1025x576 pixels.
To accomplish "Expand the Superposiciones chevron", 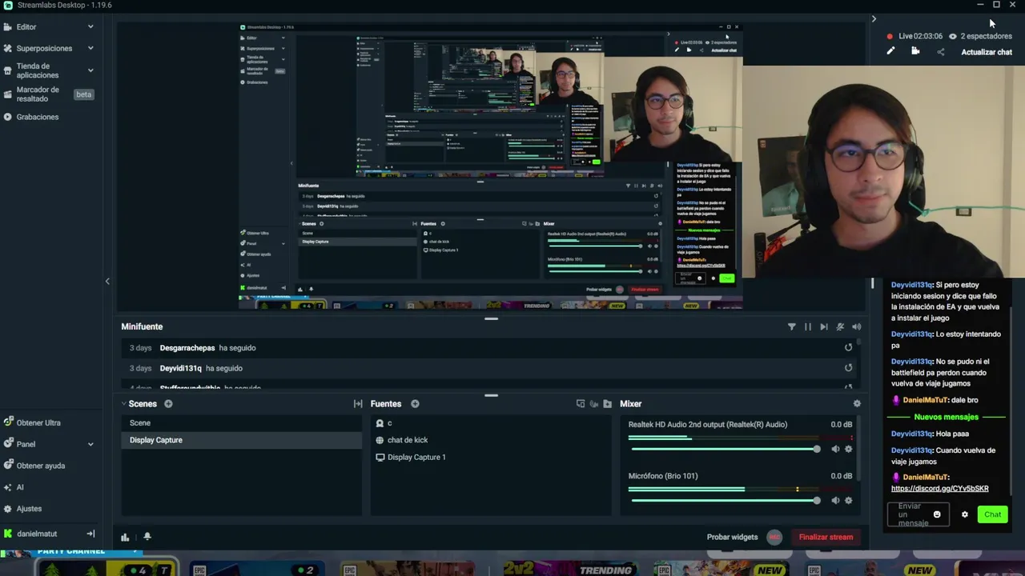I will point(90,48).
